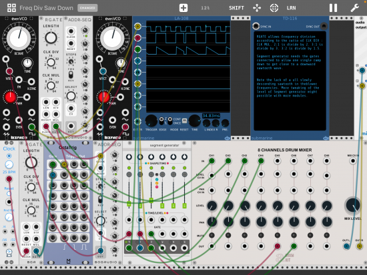This screenshot has width=367, height=275.
Task: Select the move arrows tool
Action: click(257, 8)
